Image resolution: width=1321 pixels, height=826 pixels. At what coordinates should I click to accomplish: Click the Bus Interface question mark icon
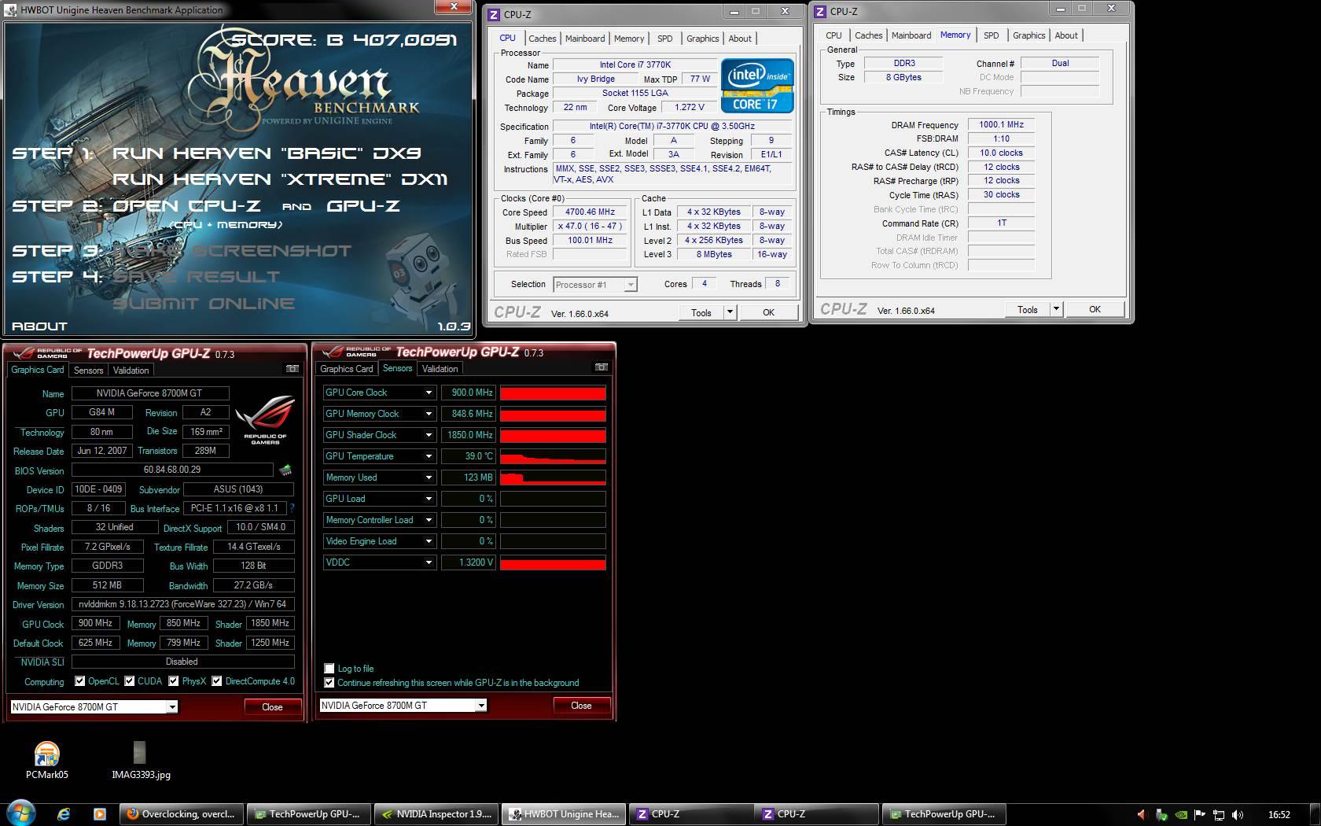(x=293, y=508)
